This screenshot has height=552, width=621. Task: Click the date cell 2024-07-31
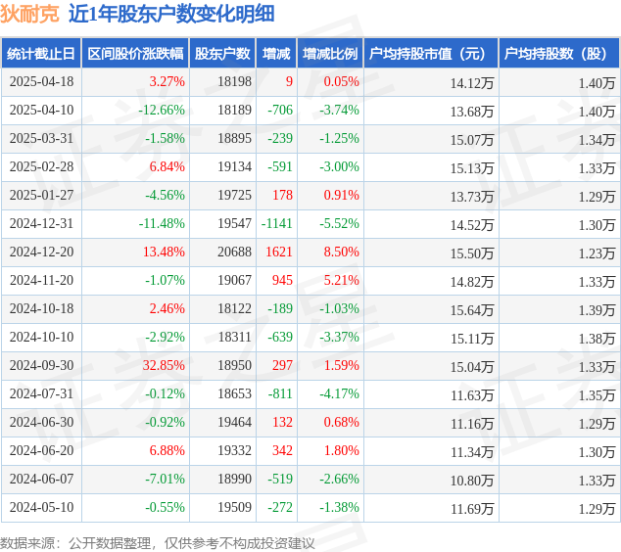click(41, 393)
